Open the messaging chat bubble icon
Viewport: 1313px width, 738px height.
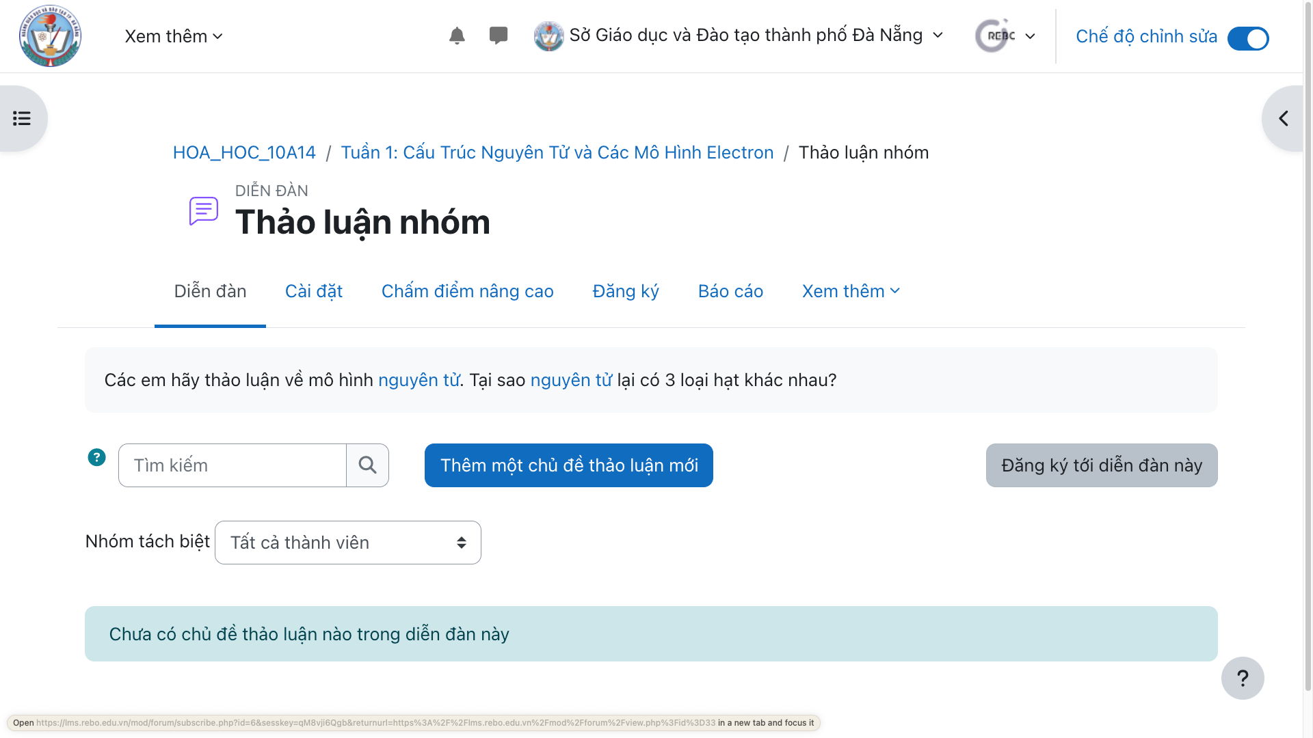(499, 36)
